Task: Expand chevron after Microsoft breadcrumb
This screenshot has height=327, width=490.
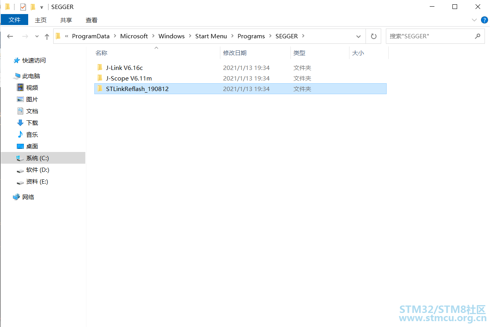Action: pos(153,36)
